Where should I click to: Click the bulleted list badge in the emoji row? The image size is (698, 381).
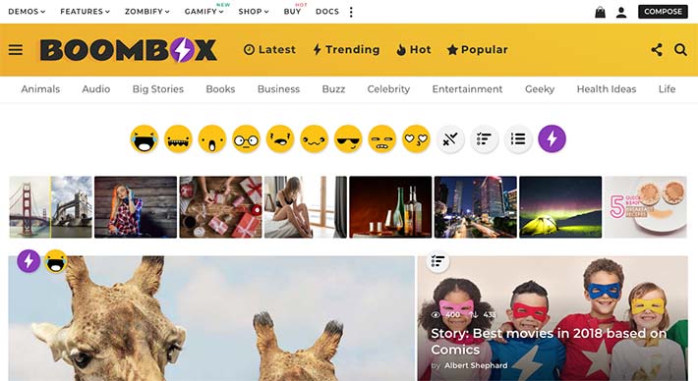pyautogui.click(x=518, y=139)
